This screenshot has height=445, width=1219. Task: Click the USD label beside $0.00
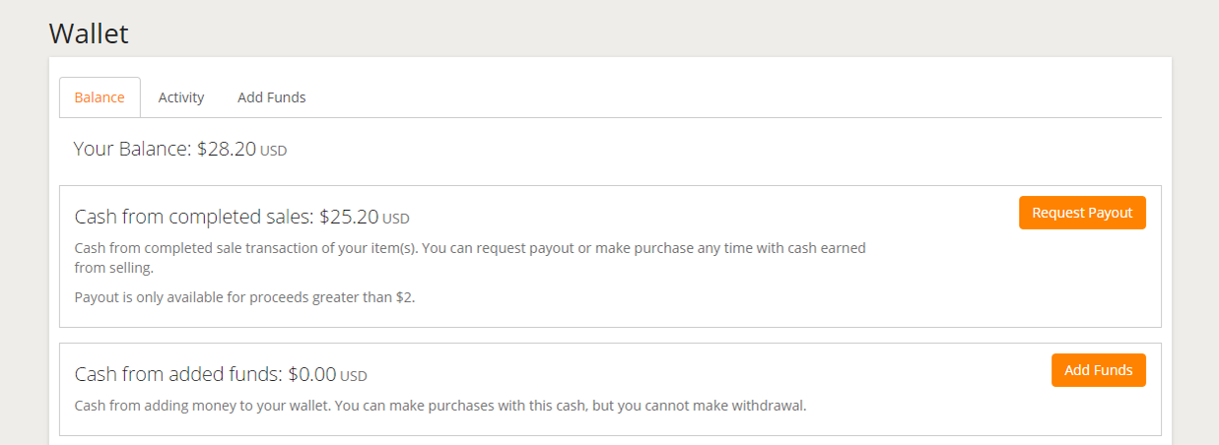pos(354,376)
